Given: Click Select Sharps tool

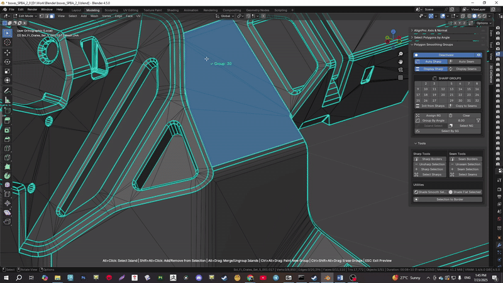Looking at the screenshot, I should click(429, 175).
